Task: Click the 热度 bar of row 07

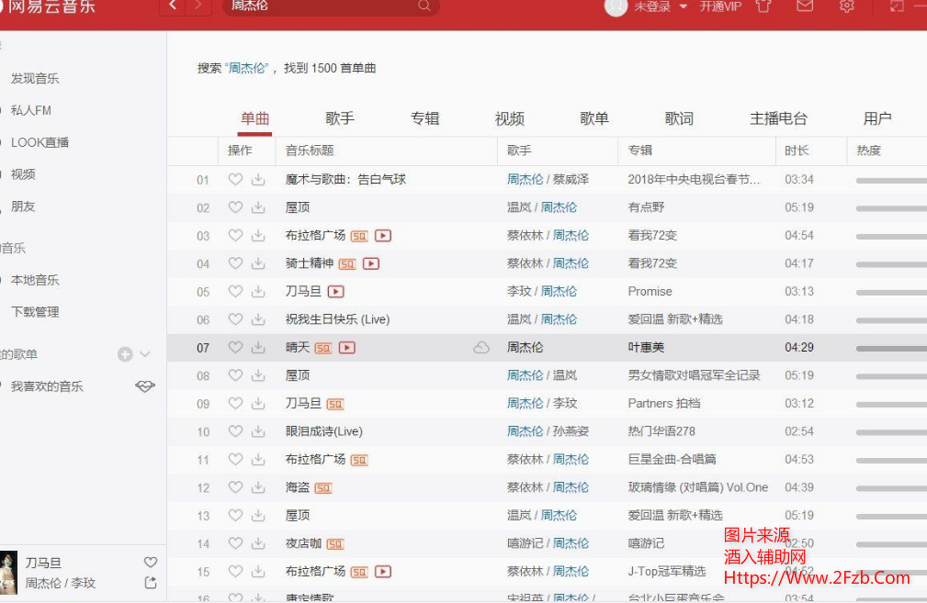Action: tap(889, 348)
